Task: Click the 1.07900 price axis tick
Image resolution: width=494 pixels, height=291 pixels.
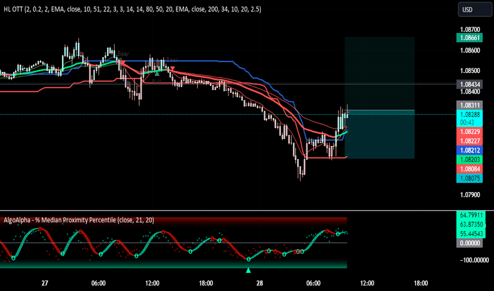Action: [470, 195]
